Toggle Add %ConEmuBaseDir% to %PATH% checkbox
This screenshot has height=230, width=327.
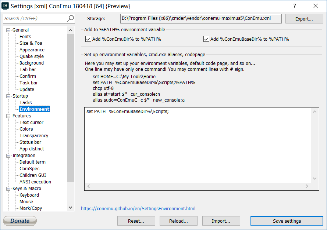206,39
